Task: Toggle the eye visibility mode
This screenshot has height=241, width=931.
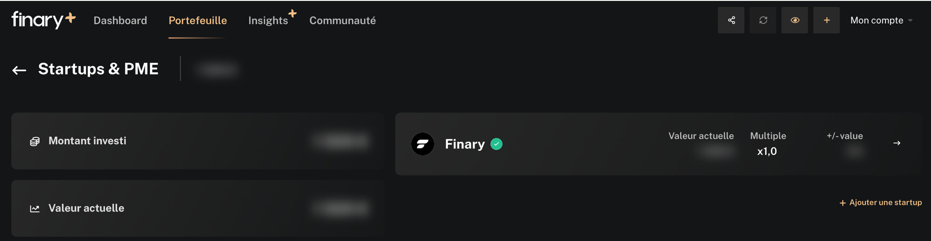Action: [795, 20]
